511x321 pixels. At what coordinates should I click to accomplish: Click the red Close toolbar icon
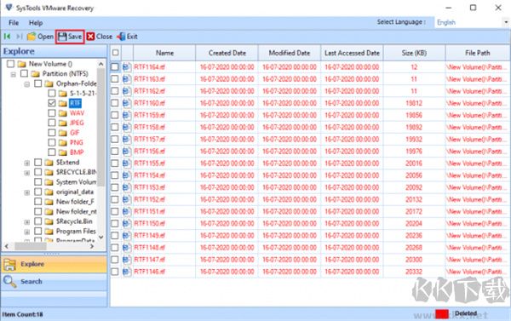coord(90,37)
